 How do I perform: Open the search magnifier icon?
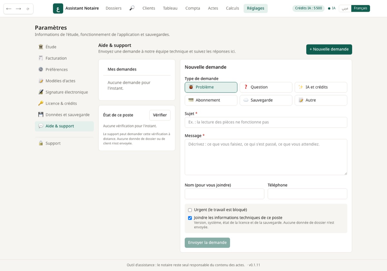pos(132,8)
